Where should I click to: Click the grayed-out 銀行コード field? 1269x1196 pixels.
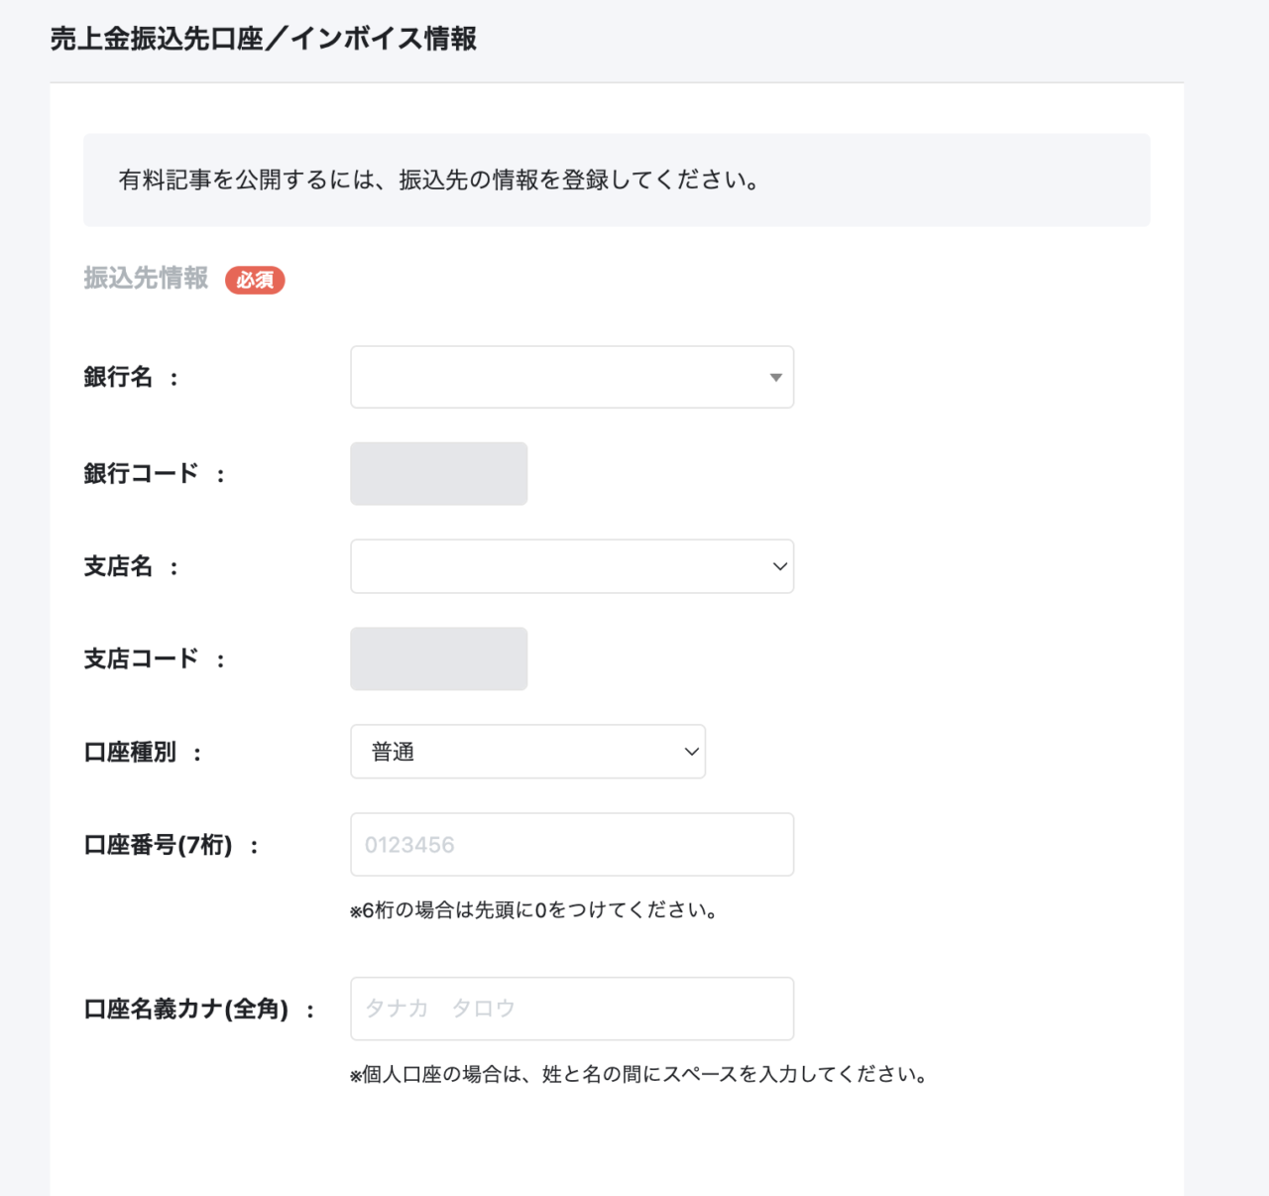pyautogui.click(x=438, y=473)
